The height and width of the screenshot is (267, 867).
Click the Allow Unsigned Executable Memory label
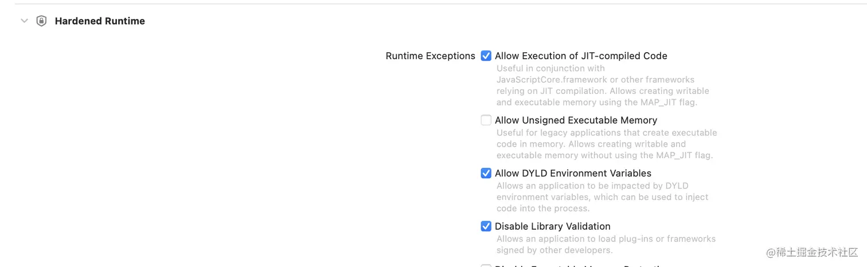[x=576, y=120]
